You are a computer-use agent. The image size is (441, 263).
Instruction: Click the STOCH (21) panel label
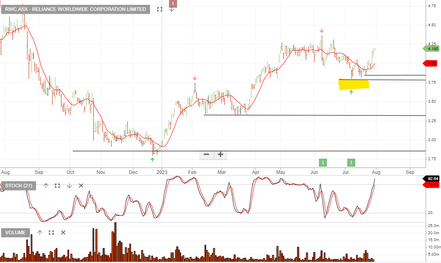pyautogui.click(x=19, y=185)
